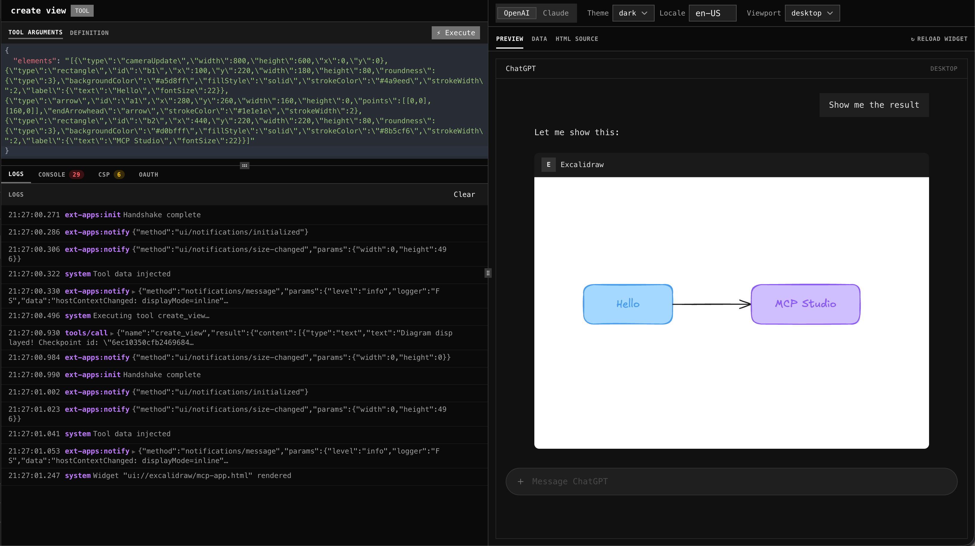The image size is (975, 546).
Task: Click the 21:27:01.041 Tool data injected row
Action: pyautogui.click(x=244, y=434)
